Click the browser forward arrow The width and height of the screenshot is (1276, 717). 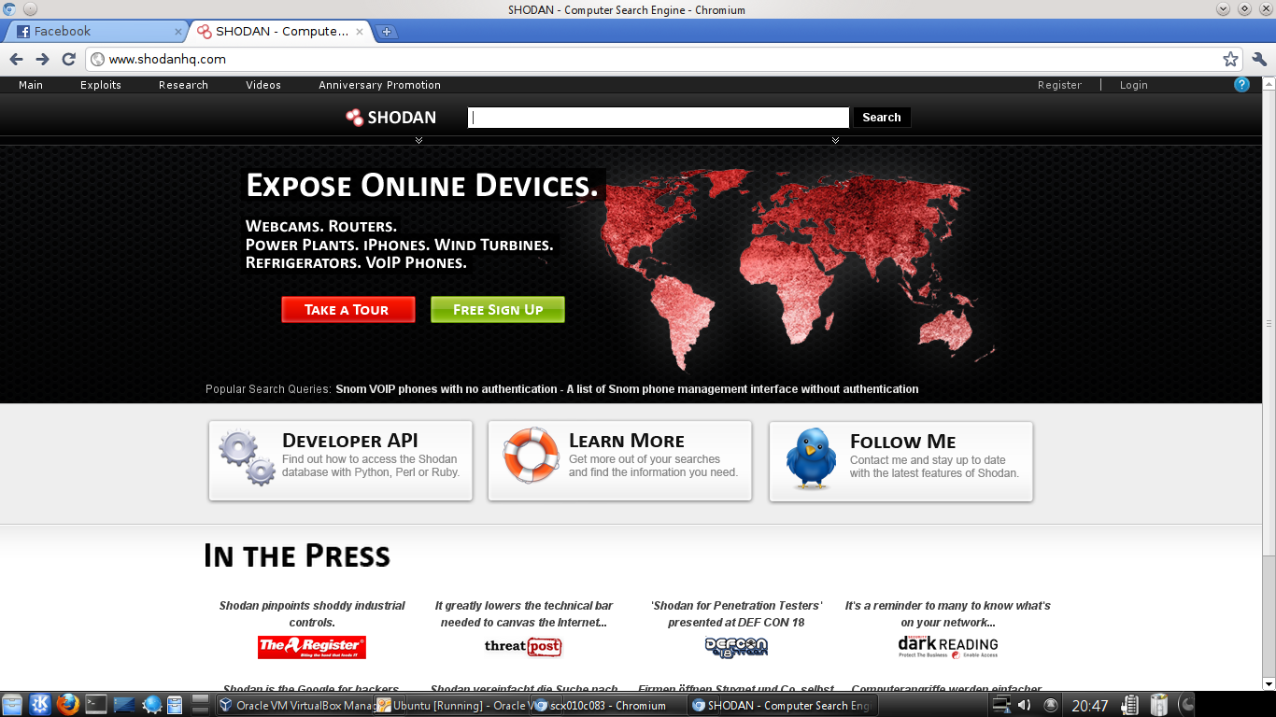[42, 59]
